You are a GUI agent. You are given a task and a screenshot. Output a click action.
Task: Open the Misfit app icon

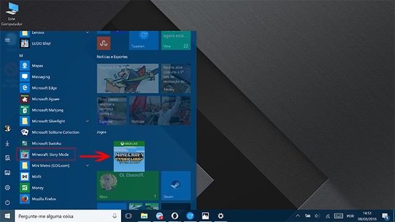[25, 176]
